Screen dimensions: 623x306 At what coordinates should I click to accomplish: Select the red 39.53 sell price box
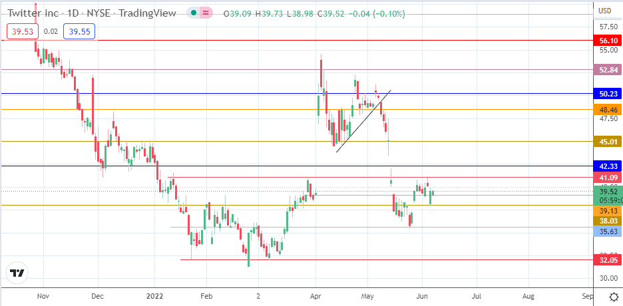22,31
